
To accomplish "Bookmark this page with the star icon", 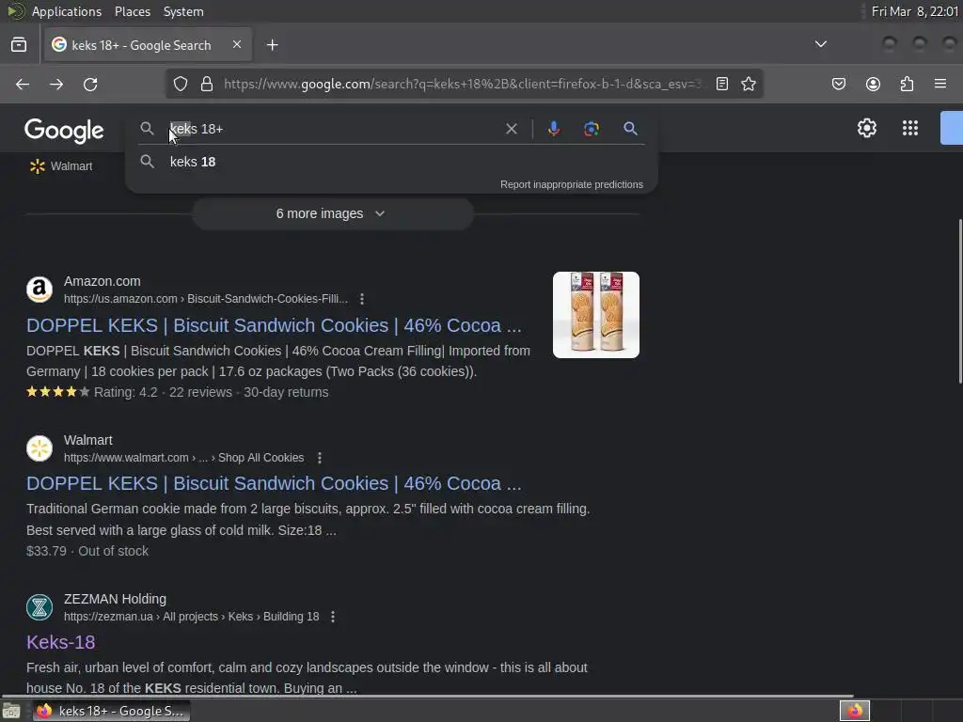I will click(748, 84).
